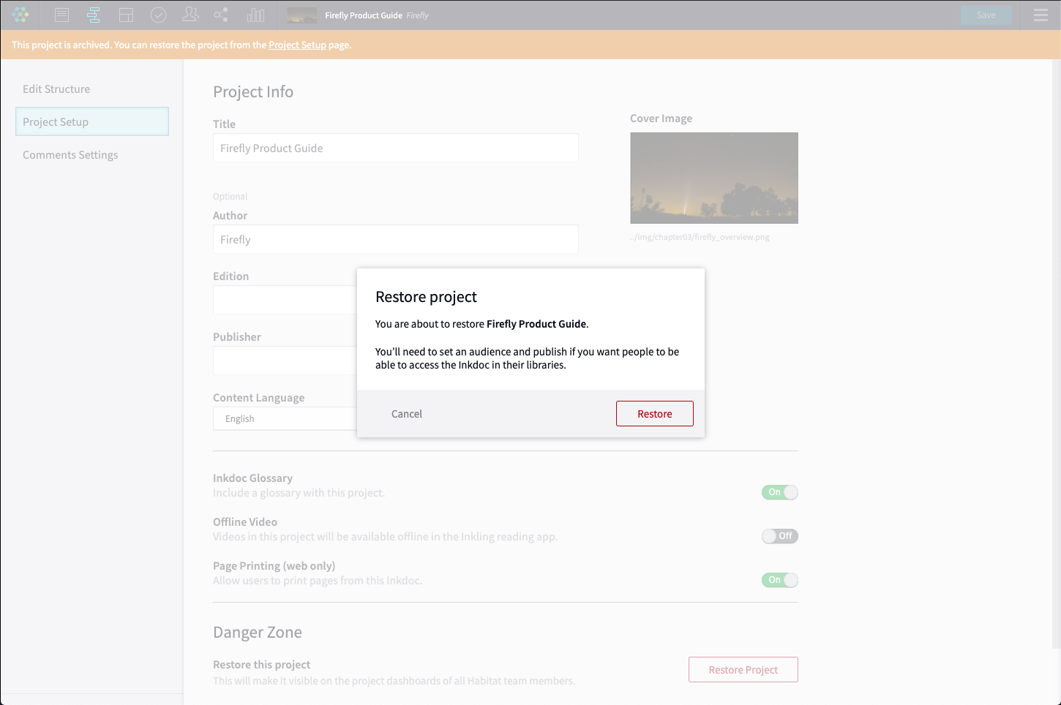Image resolution: width=1061 pixels, height=705 pixels.
Task: Open the hamburger menu at top right
Action: [x=1041, y=15]
